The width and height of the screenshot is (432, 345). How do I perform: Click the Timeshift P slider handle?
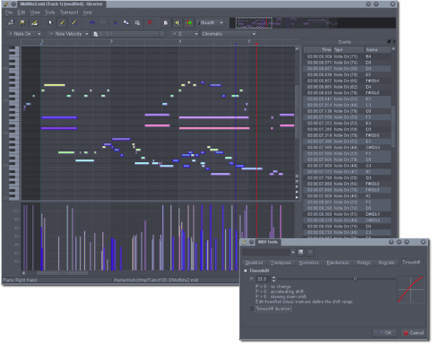[x=355, y=279]
